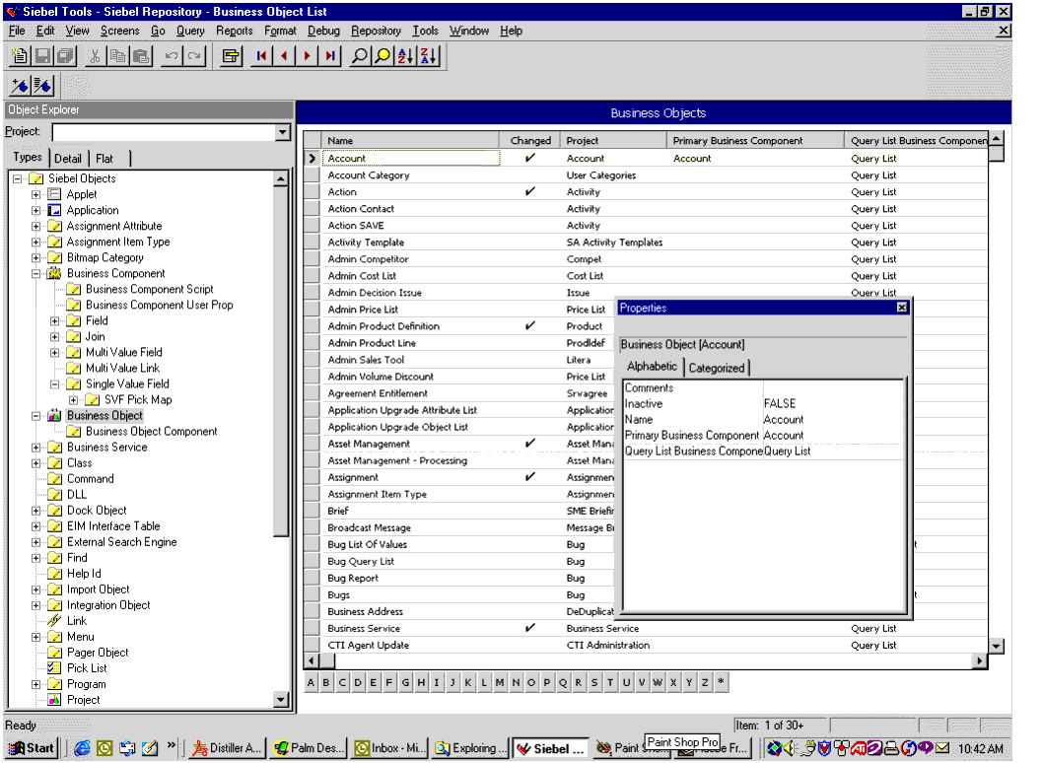Switch to the Categorized properties tab
Image resolution: width=1043 pixels, height=763 pixels.
[x=717, y=368]
